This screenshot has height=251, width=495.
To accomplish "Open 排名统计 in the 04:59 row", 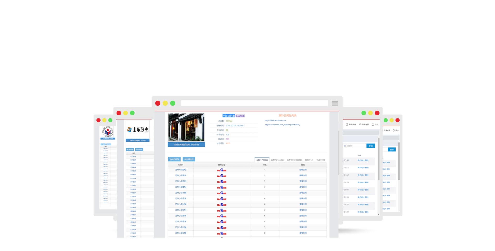I will click(x=361, y=183).
